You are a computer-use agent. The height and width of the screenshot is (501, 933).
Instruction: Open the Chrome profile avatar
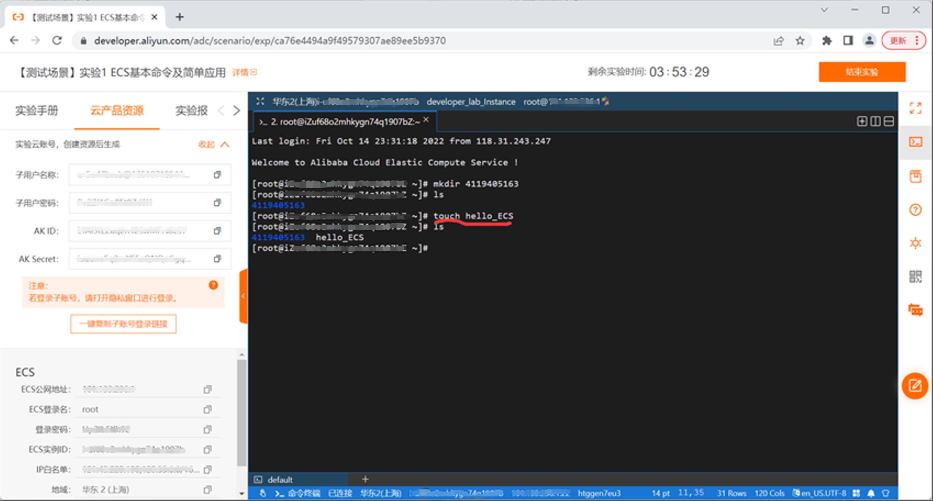click(x=869, y=41)
